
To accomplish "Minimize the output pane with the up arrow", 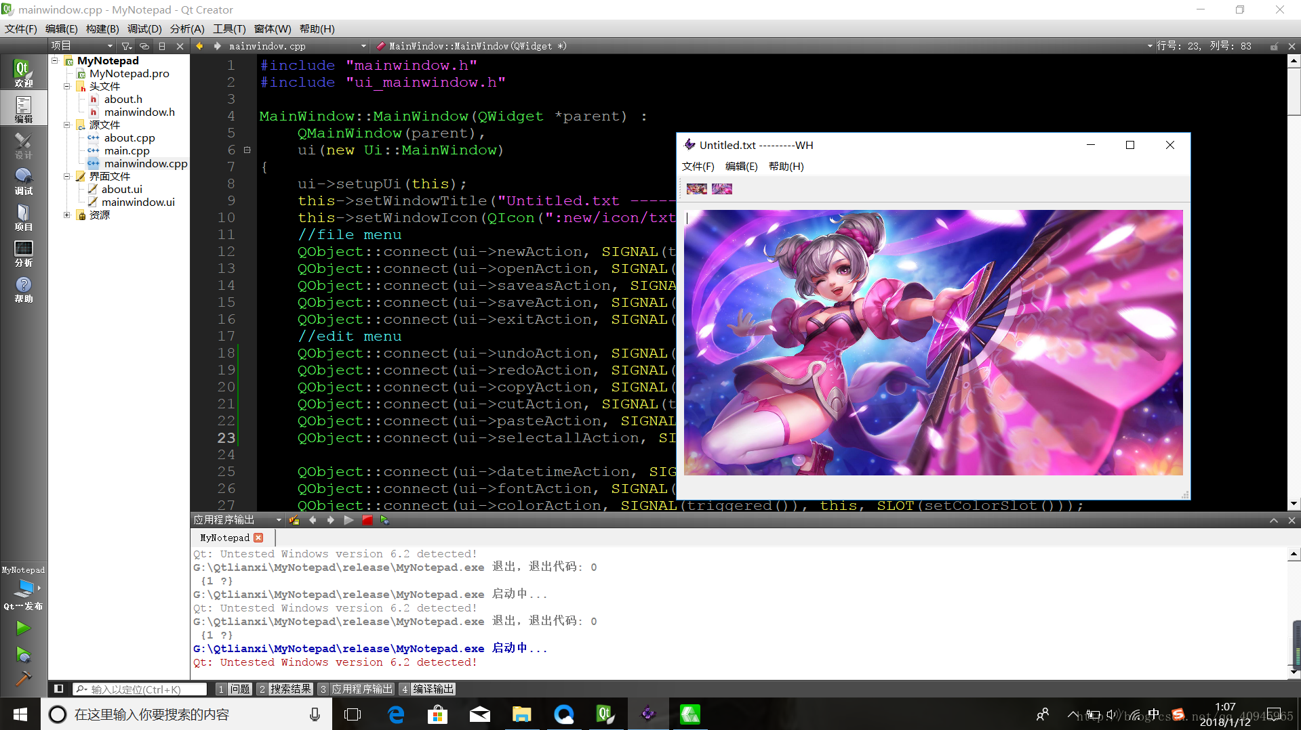I will [x=1274, y=520].
